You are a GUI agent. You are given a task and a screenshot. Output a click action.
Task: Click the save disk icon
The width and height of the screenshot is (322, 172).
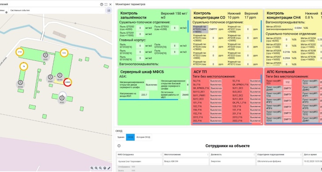(x=109, y=11)
